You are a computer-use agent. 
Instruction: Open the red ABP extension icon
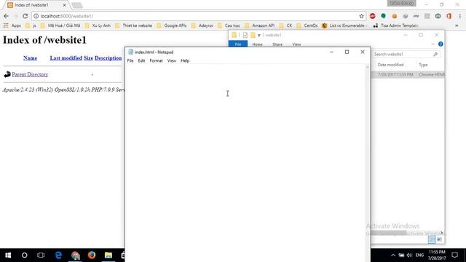point(372,16)
